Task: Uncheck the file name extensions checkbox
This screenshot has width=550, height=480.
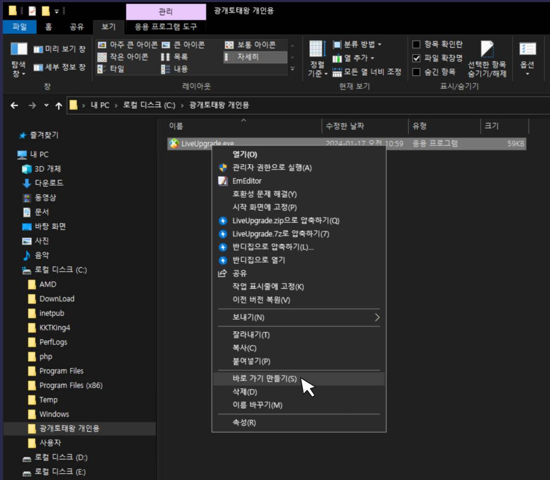Action: click(417, 58)
